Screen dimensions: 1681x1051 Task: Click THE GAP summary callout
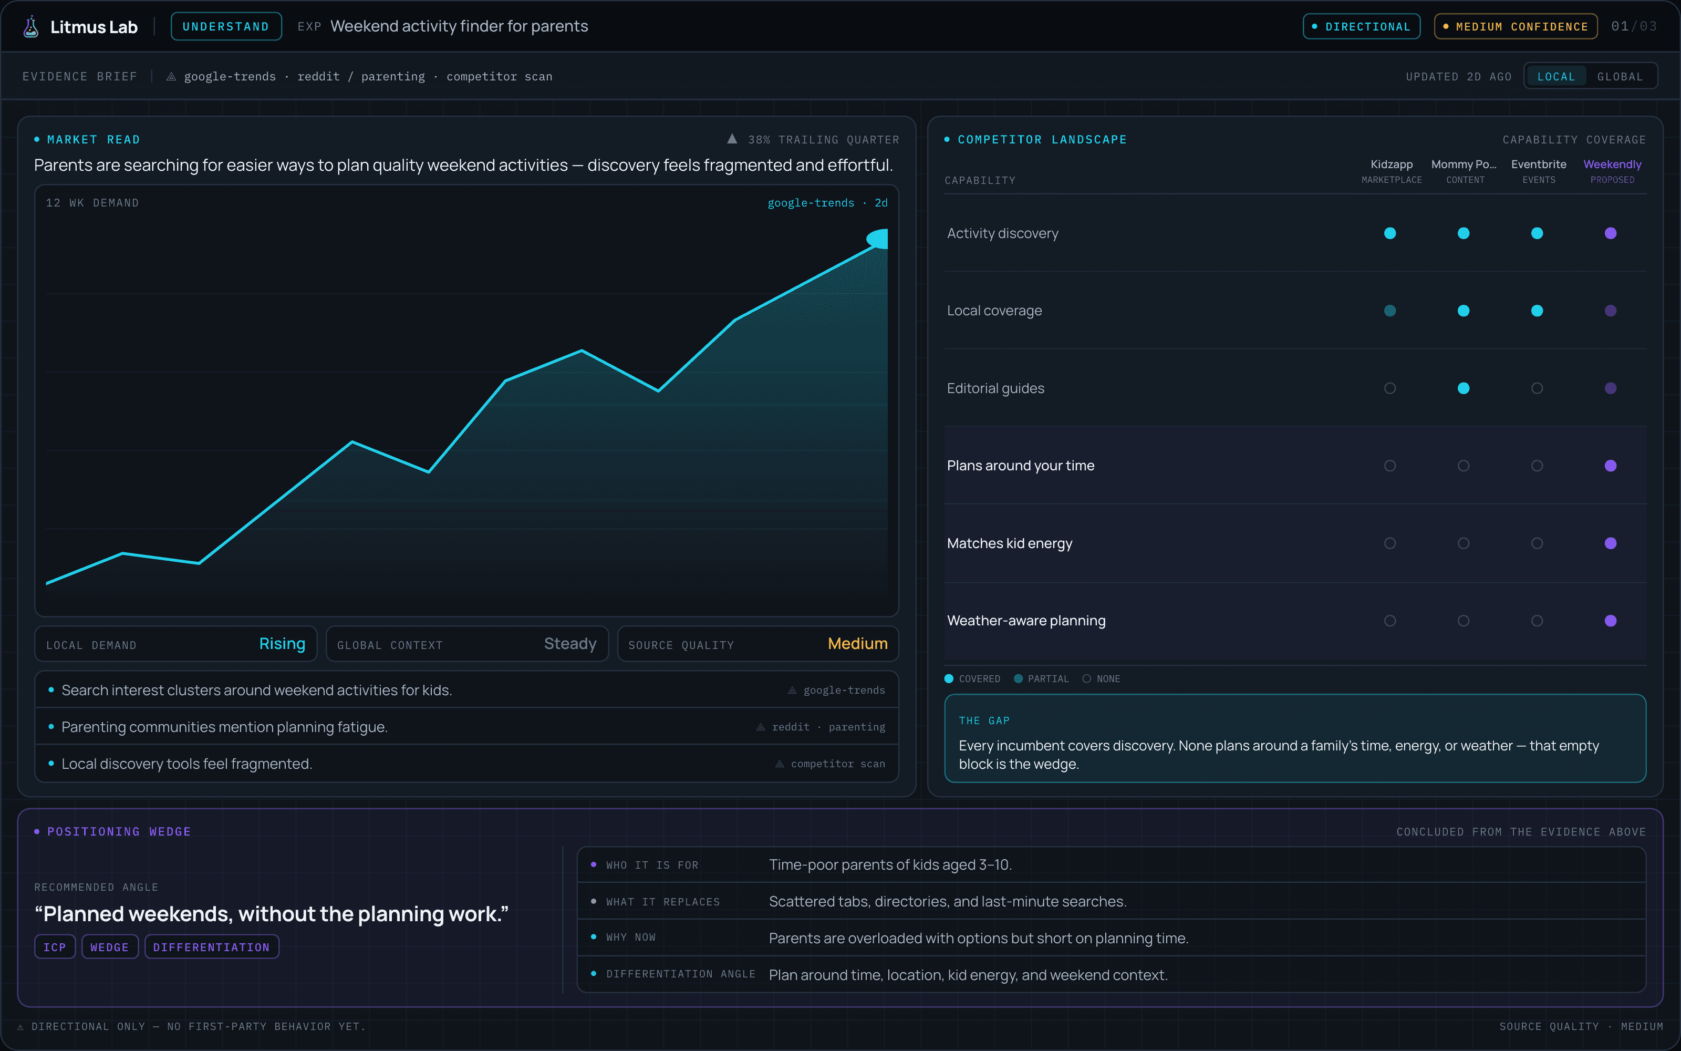point(1295,738)
